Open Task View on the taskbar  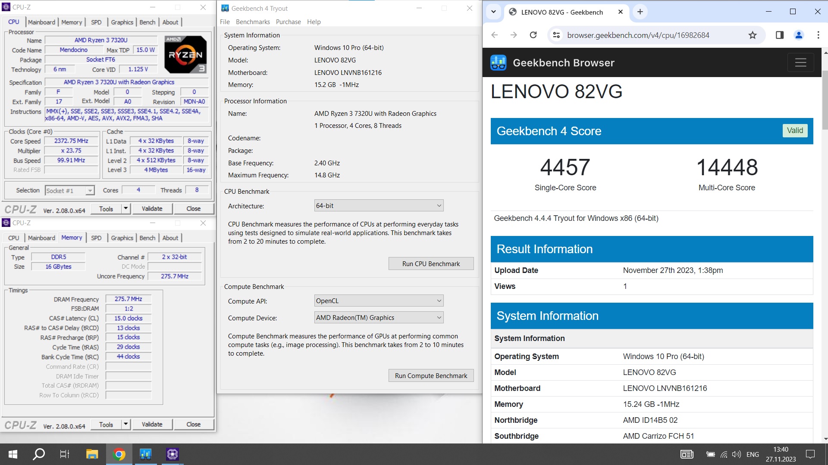click(65, 454)
